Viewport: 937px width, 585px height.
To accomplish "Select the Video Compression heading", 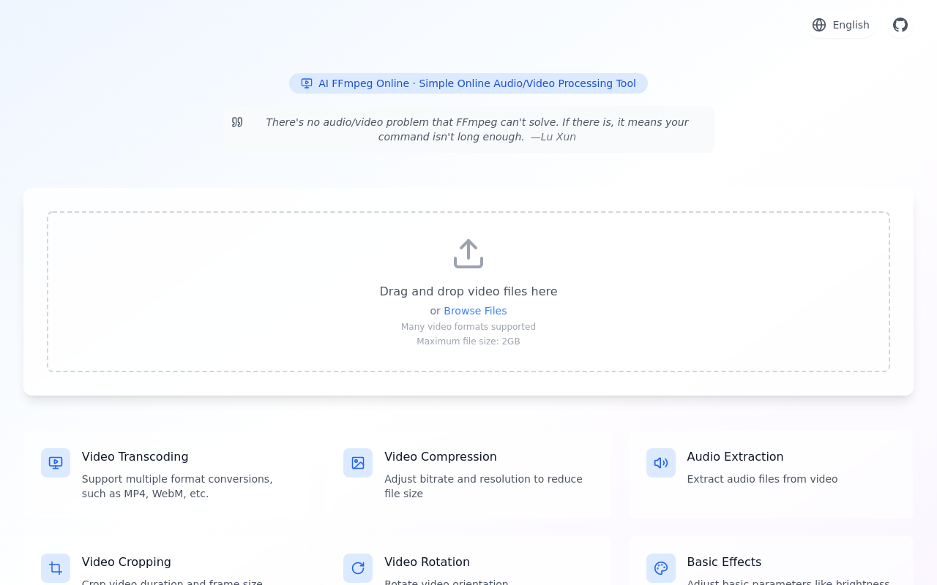I will [441, 457].
